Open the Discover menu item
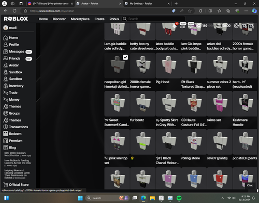The height and width of the screenshot is (203, 259). pyautogui.click(x=59, y=19)
